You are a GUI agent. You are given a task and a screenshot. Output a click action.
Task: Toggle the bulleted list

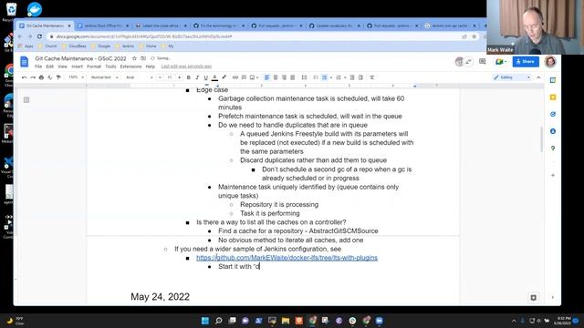pos(325,77)
